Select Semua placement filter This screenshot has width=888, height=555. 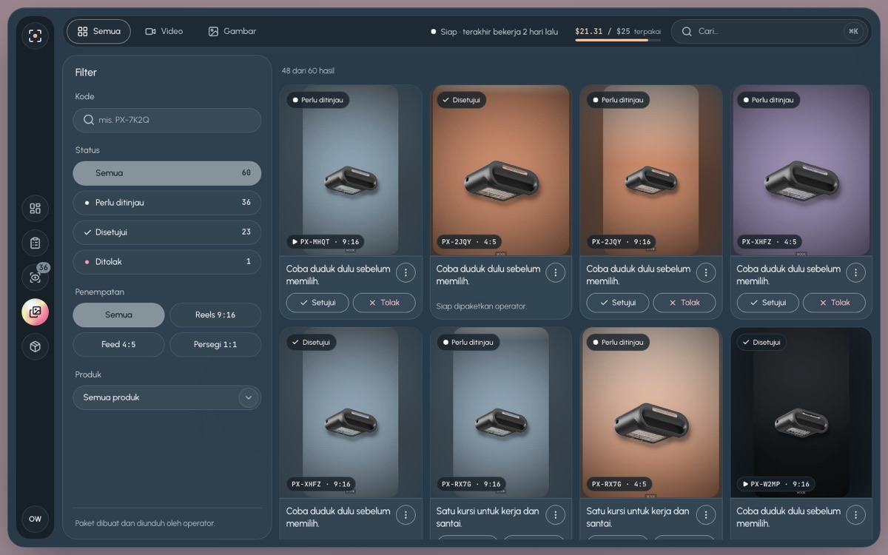point(118,315)
